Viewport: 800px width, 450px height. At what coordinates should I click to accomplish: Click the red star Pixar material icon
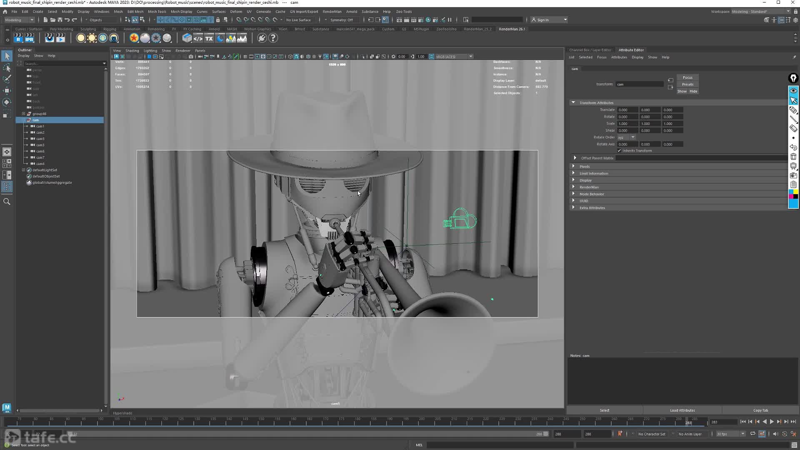coord(134,38)
